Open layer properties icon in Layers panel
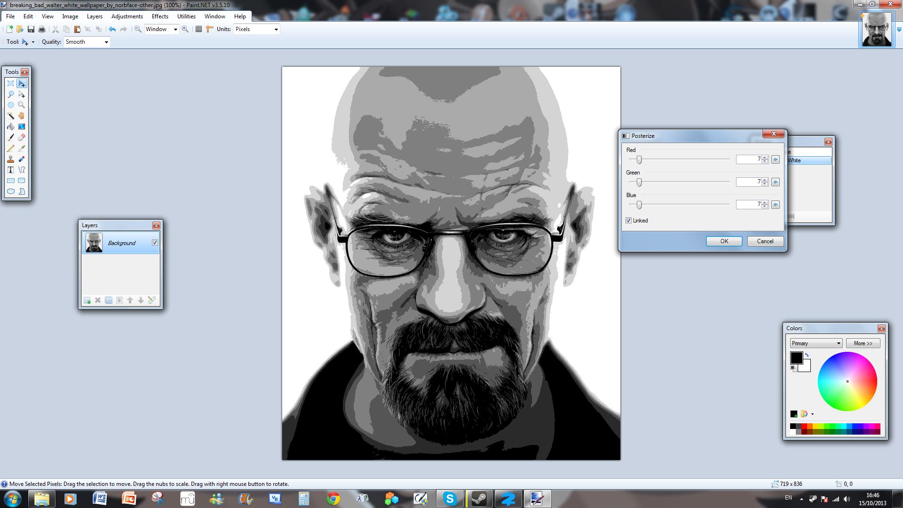Viewport: 903px width, 508px height. pyautogui.click(x=151, y=300)
